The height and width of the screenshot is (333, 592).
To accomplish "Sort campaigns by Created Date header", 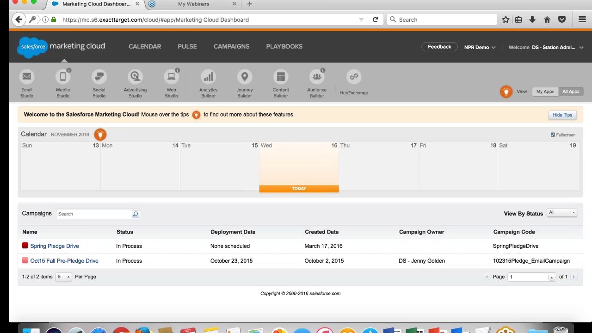I will (321, 232).
